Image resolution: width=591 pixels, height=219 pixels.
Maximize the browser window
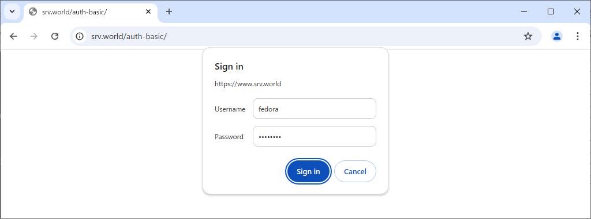tap(550, 11)
